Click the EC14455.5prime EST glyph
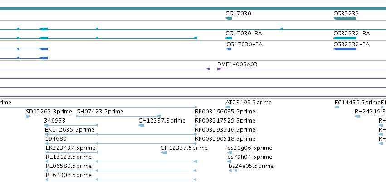 point(337,107)
